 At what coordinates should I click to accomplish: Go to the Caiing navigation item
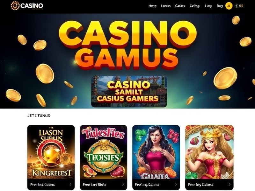click(x=194, y=6)
